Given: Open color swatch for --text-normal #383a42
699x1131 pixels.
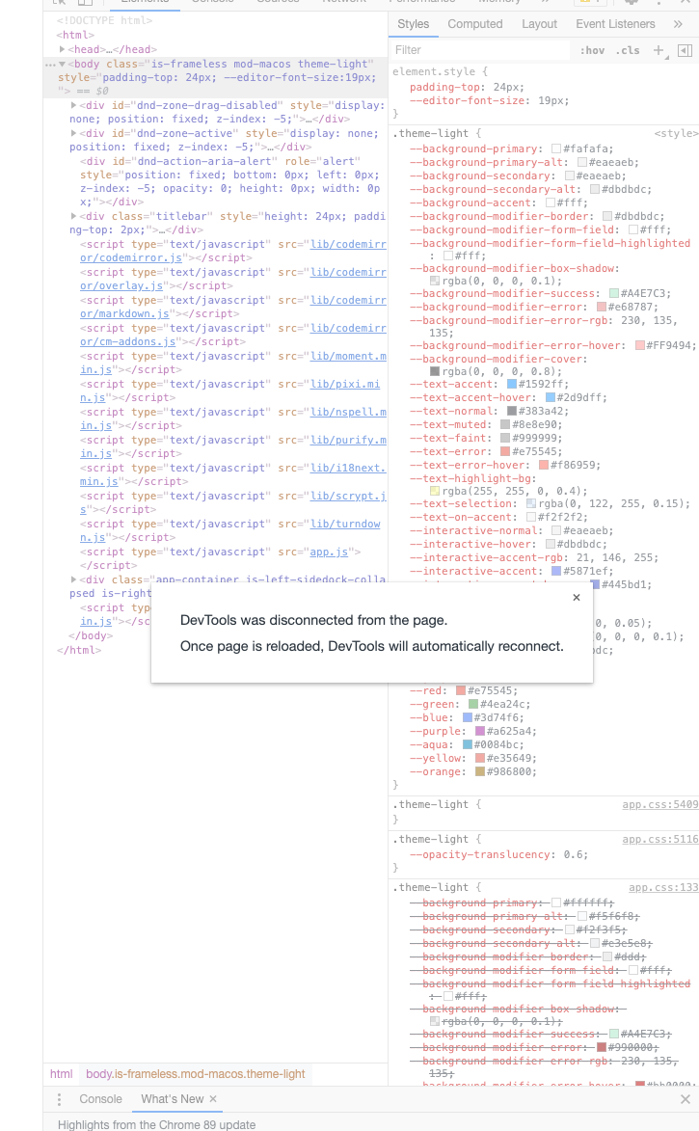Looking at the screenshot, I should click(511, 411).
